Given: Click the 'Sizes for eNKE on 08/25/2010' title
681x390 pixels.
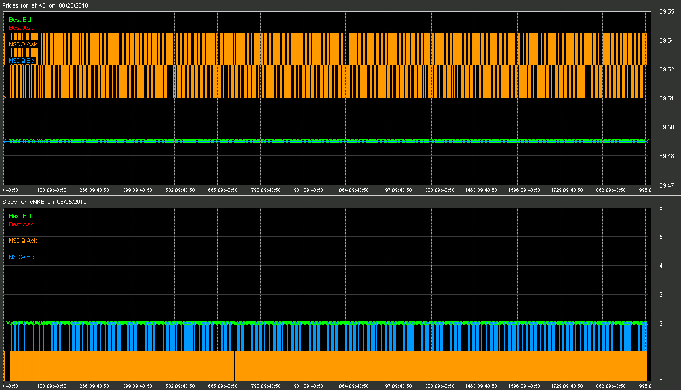Looking at the screenshot, I should (x=45, y=202).
